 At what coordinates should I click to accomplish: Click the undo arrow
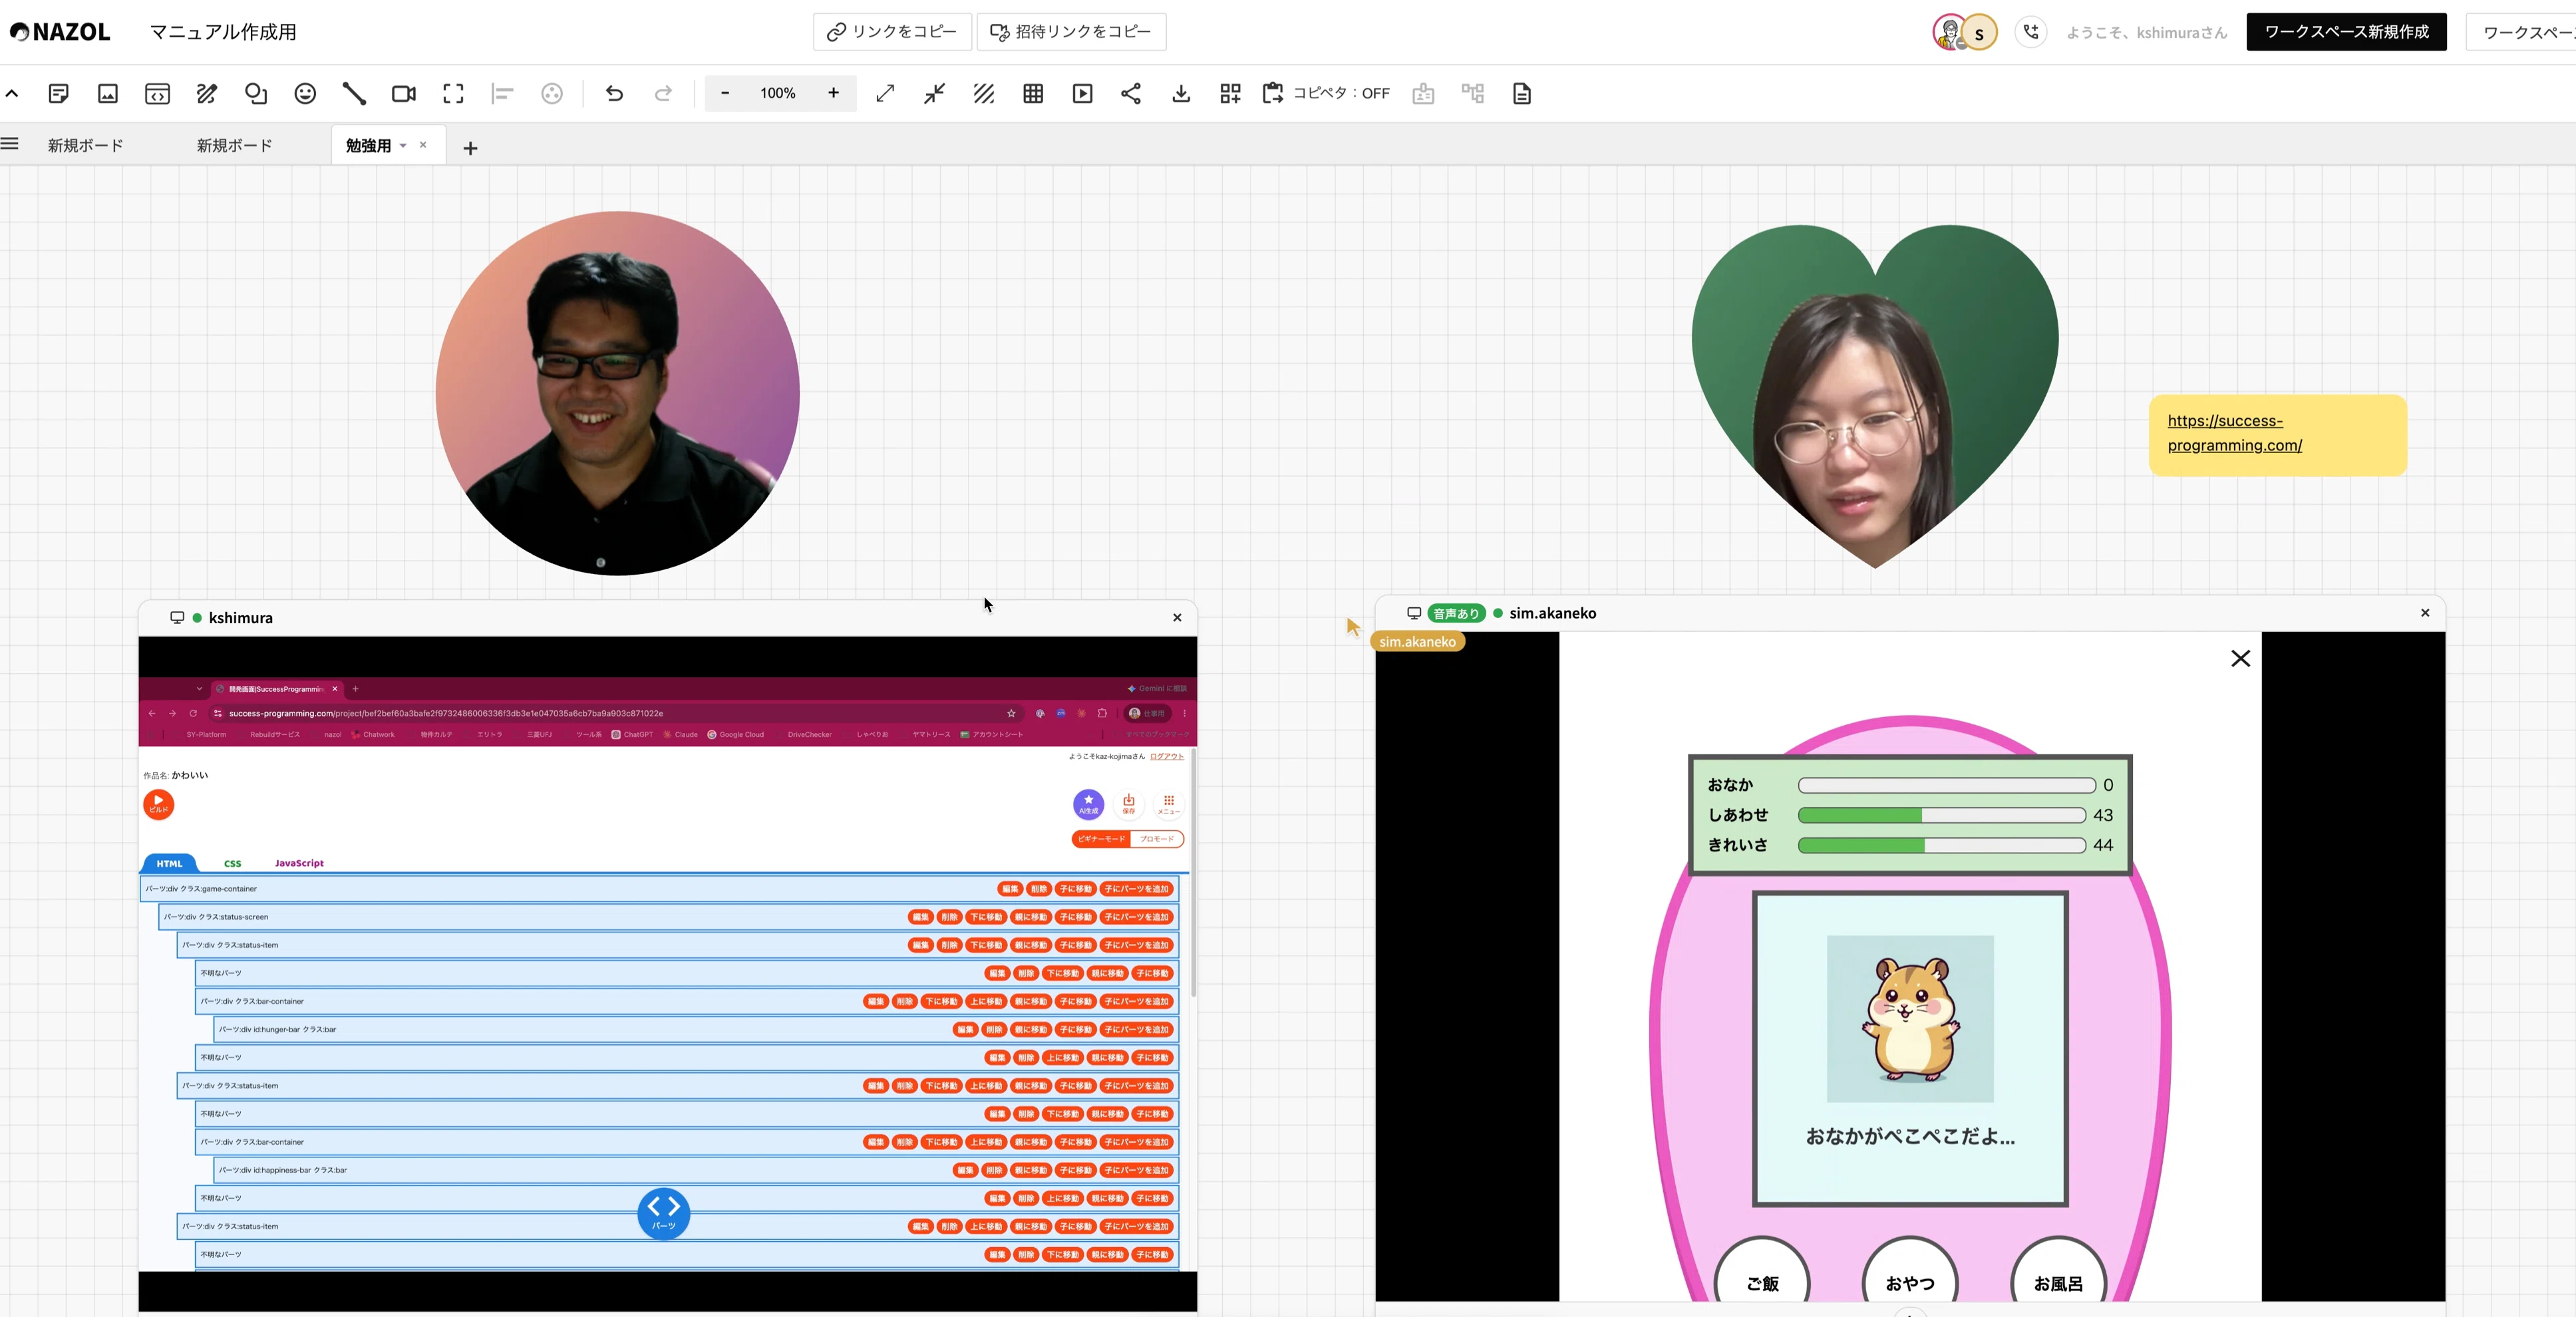614,93
